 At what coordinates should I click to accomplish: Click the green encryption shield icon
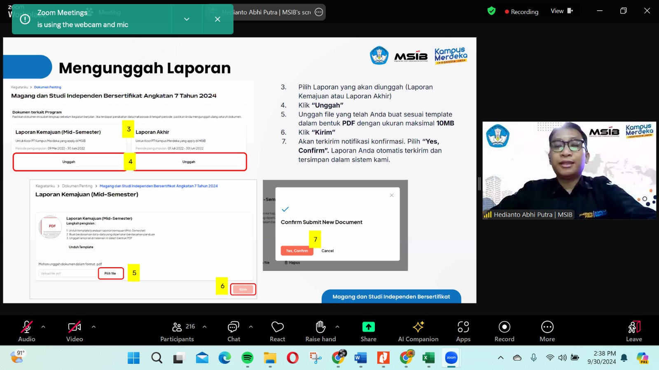[x=491, y=11]
